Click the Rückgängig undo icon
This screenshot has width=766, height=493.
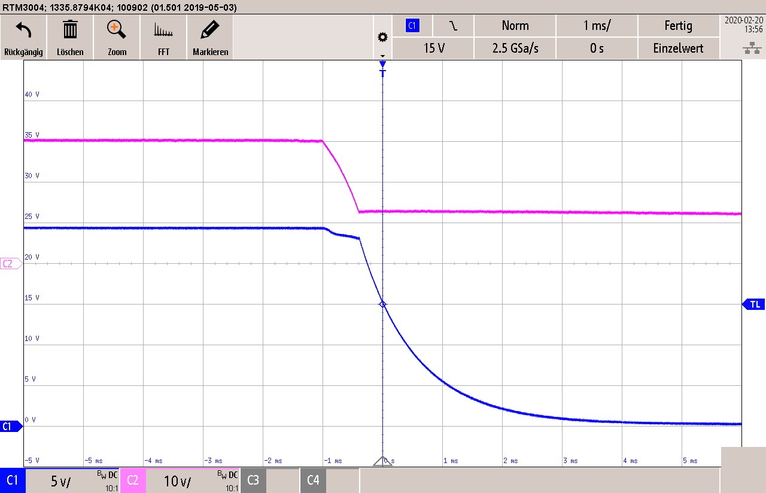click(x=23, y=30)
